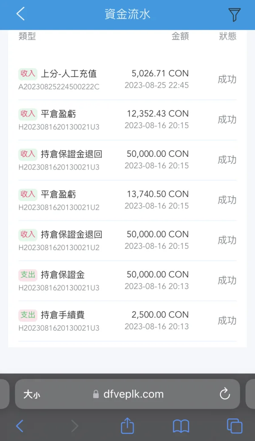Tap Safari's share icon
255x441 pixels.
[x=127, y=426]
